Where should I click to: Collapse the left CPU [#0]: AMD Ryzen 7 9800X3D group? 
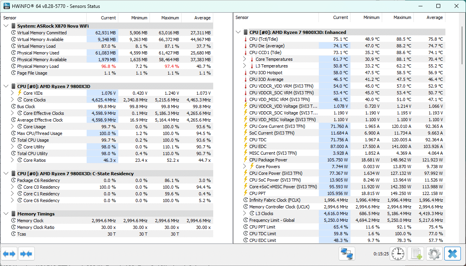pos(6,86)
